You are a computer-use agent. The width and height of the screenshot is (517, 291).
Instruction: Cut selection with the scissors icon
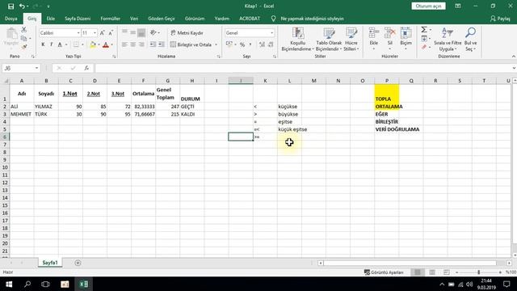click(23, 30)
